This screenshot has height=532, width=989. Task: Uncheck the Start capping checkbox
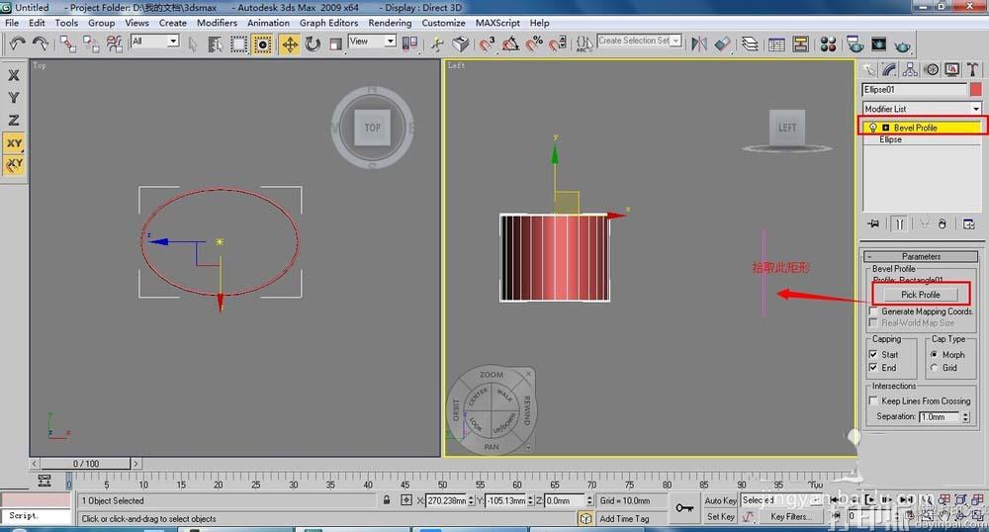click(x=873, y=354)
